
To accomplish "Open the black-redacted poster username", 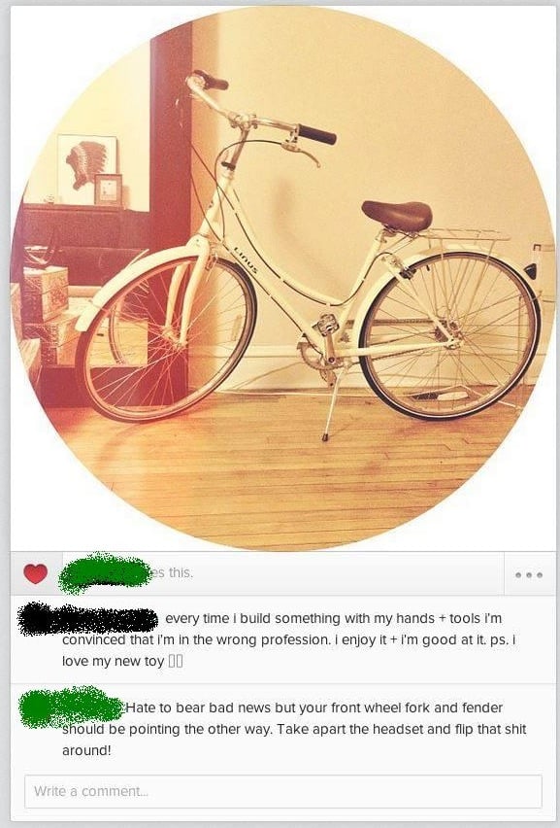I will coord(87,618).
